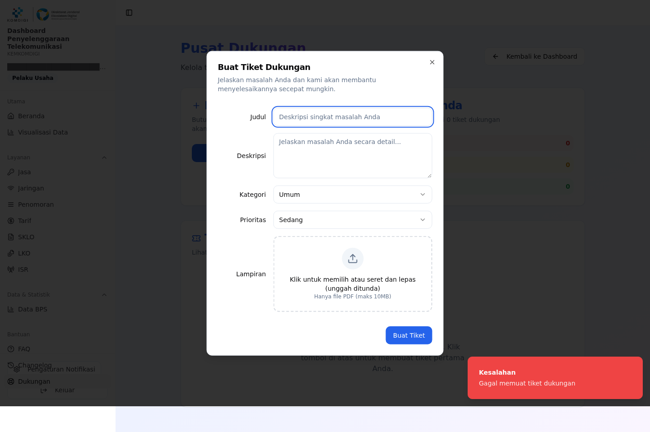The height and width of the screenshot is (432, 650).
Task: Click the ticket icon in background card
Action: 196,238
